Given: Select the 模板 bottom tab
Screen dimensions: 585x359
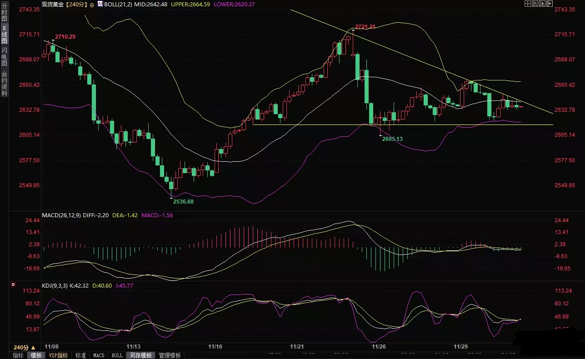Looking at the screenshot, I should click(35, 355).
